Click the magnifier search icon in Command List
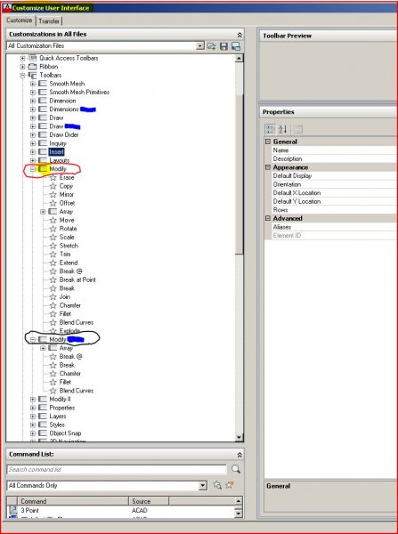398x534 pixels. 236,469
